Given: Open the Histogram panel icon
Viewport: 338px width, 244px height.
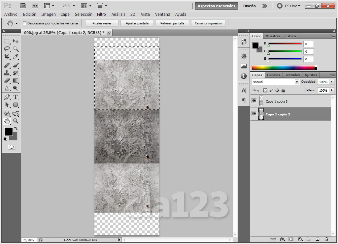Looking at the screenshot, I should pos(244,66).
